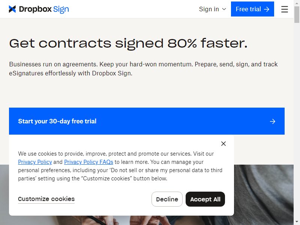The height and width of the screenshot is (225, 300).
Task: Open the hamburger menu icon
Action: [x=285, y=9]
